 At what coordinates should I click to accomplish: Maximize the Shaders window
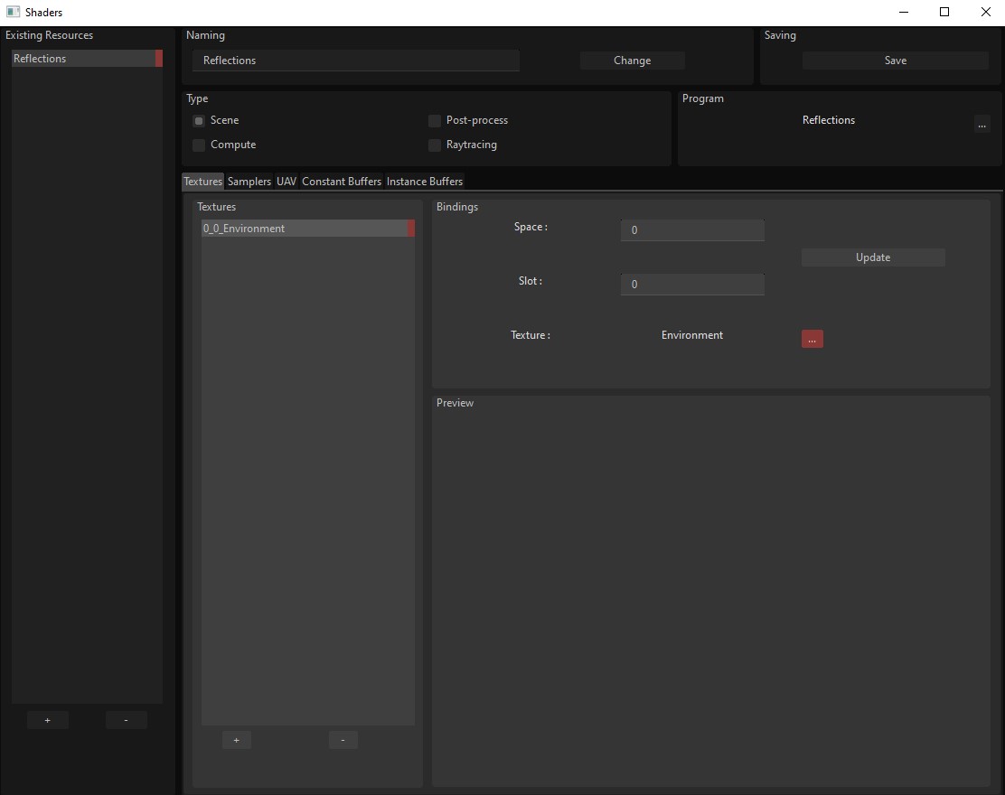(944, 12)
